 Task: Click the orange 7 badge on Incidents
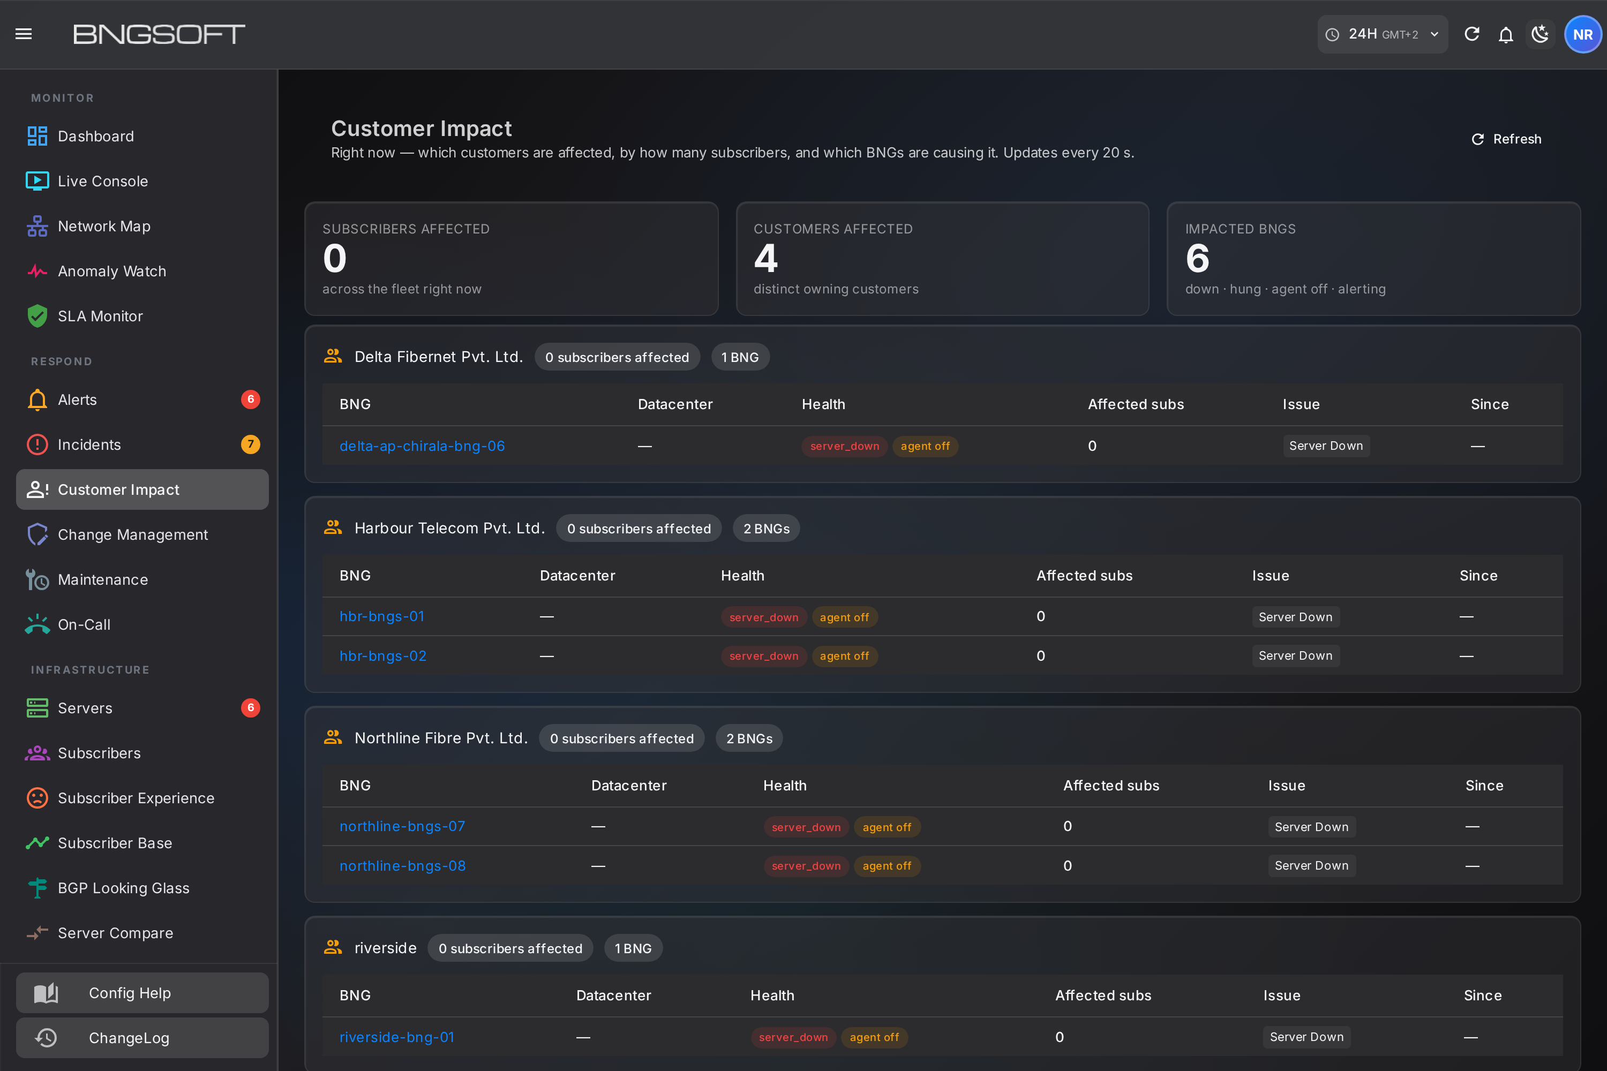251,444
